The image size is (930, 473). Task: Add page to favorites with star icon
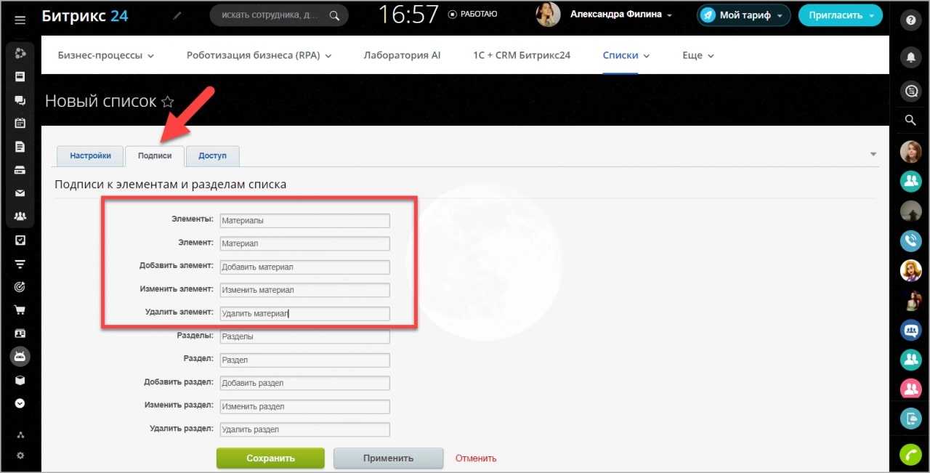[168, 102]
